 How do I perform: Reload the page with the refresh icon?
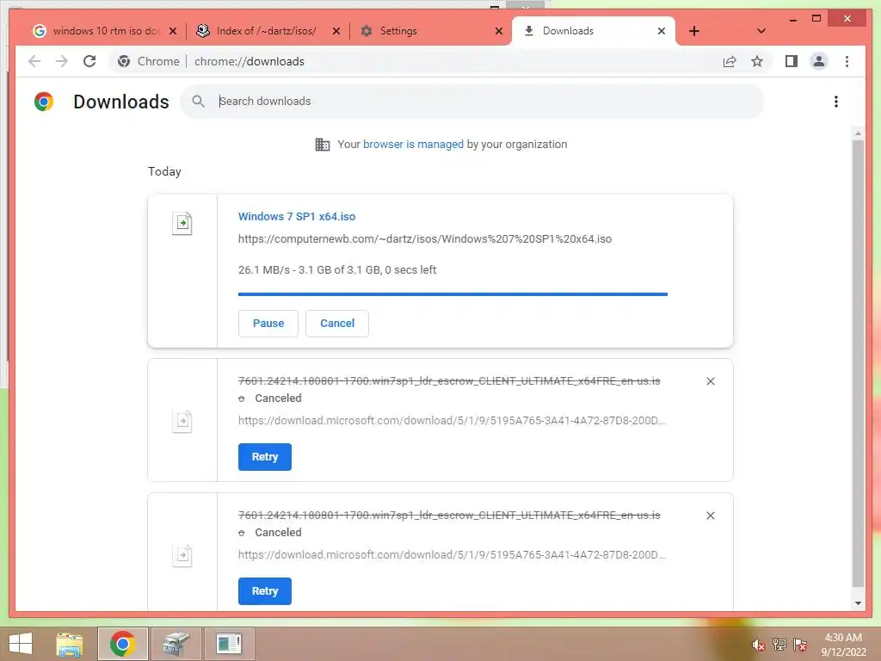click(x=89, y=61)
